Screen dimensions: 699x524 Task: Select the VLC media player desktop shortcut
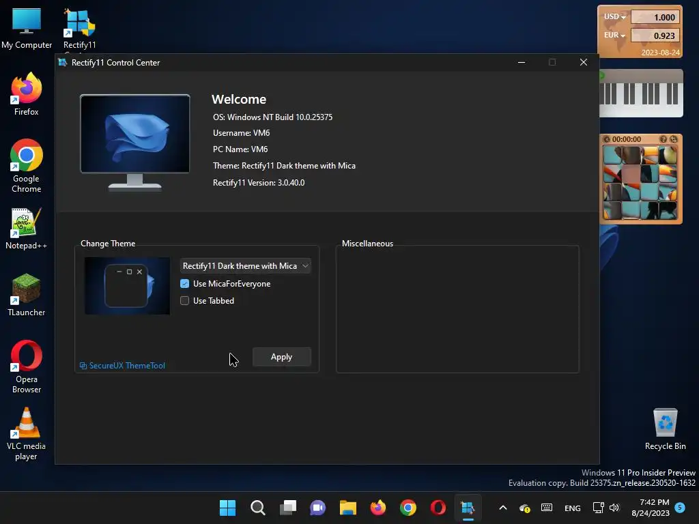click(x=27, y=433)
